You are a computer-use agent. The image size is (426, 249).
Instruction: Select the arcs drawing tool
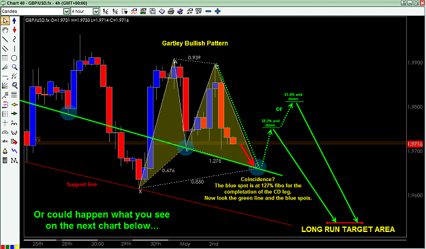click(x=5, y=133)
